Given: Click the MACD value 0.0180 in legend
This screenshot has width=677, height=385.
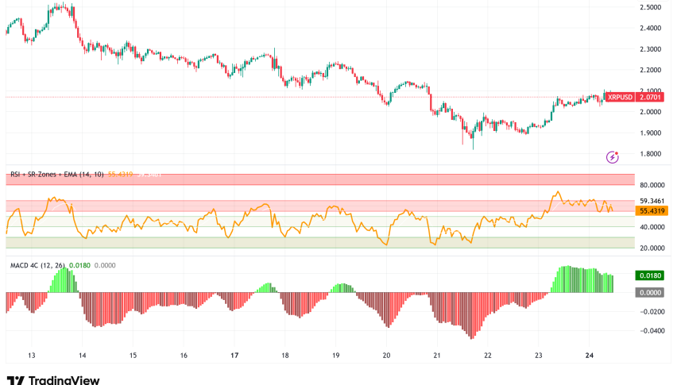Looking at the screenshot, I should click(79, 264).
